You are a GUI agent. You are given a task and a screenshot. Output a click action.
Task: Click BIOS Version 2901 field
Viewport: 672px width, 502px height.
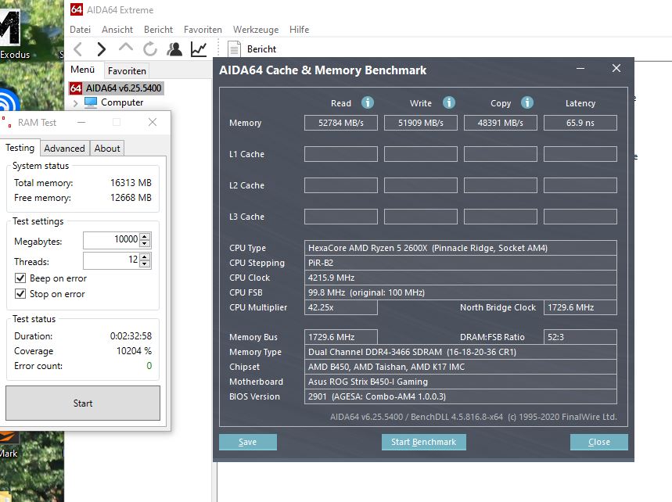coord(461,396)
